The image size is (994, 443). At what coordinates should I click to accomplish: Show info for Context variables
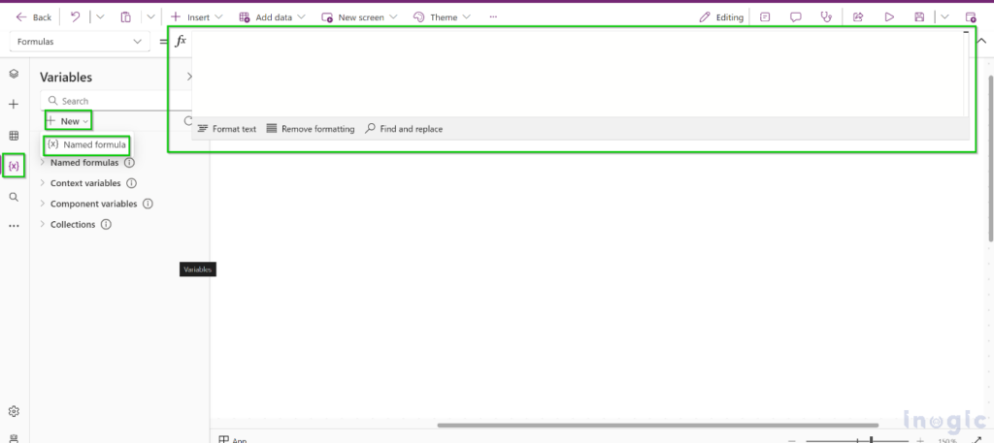[131, 183]
